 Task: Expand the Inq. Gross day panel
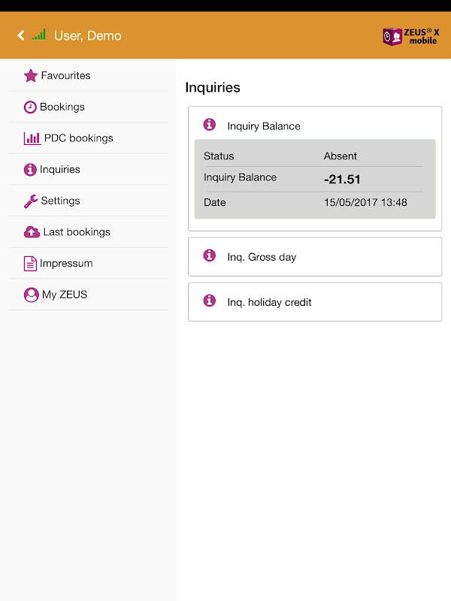click(262, 257)
